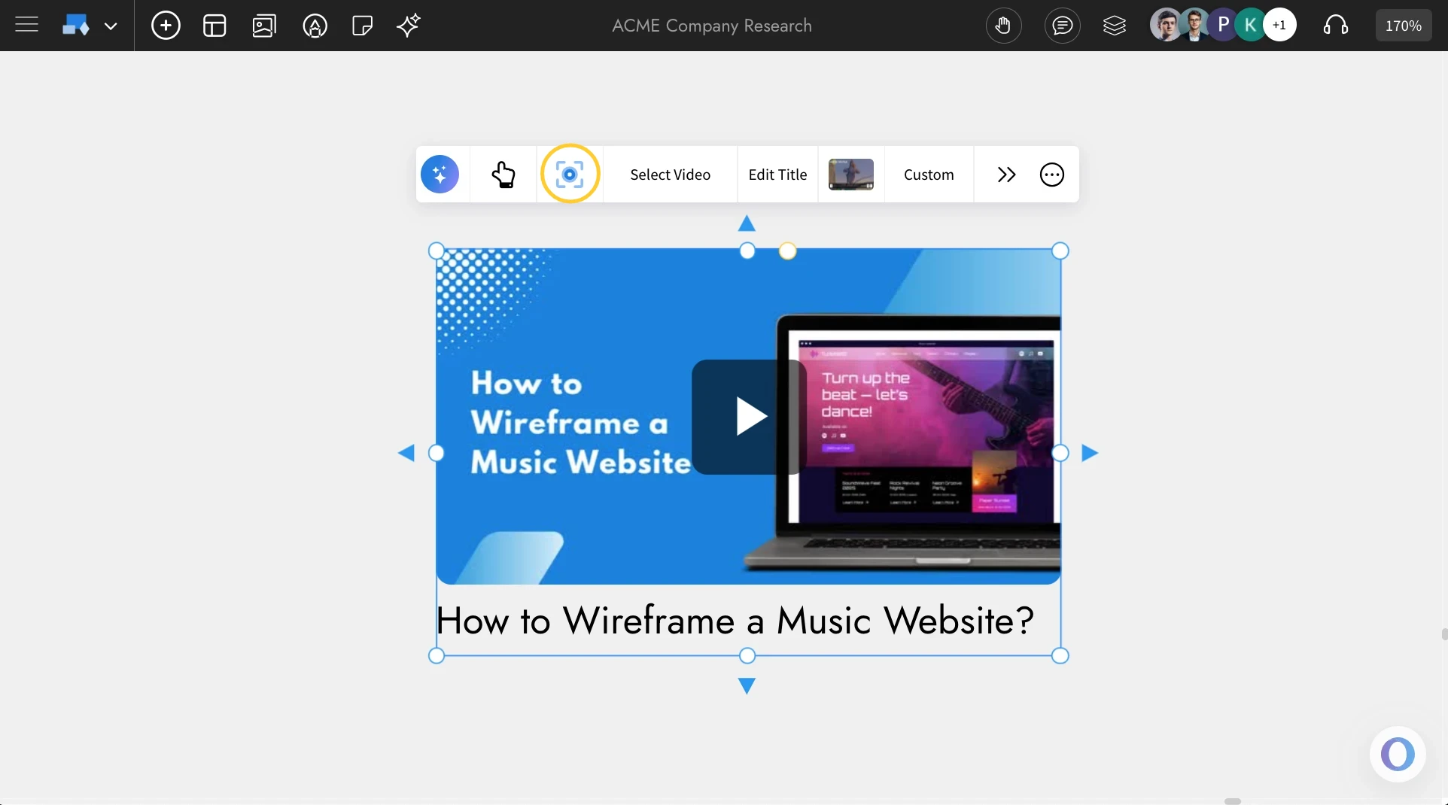Activate the pen drawing tool
This screenshot has height=805, width=1448.
point(315,25)
